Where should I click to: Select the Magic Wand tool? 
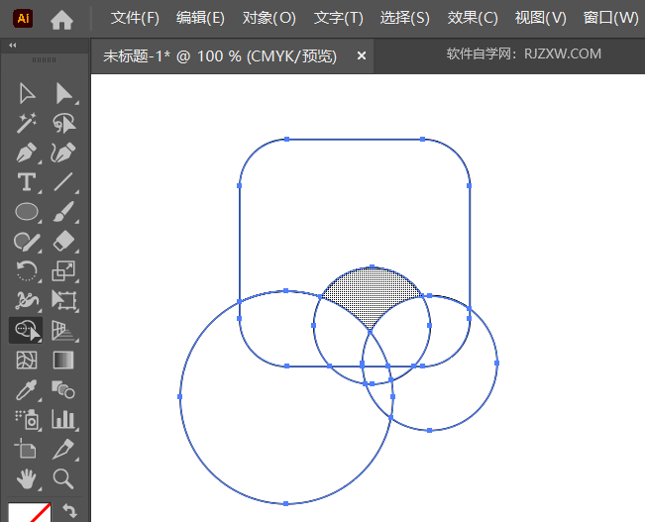click(27, 123)
